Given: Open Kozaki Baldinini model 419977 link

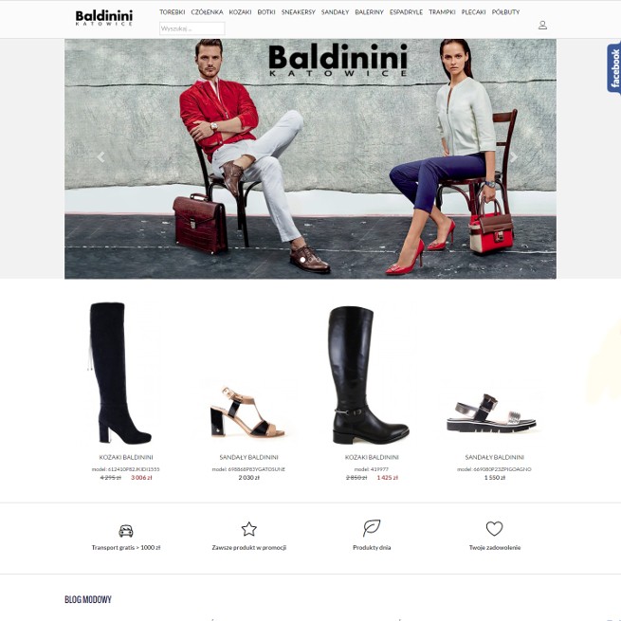Looking at the screenshot, I should click(372, 457).
